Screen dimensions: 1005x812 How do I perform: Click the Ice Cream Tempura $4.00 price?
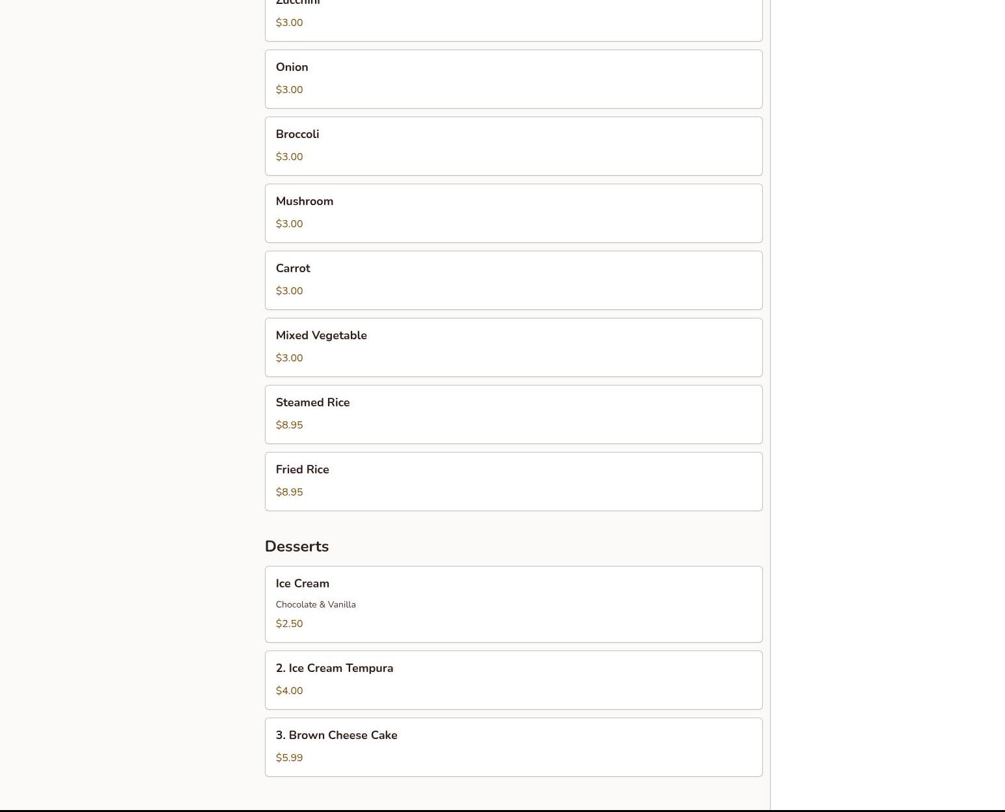[289, 691]
